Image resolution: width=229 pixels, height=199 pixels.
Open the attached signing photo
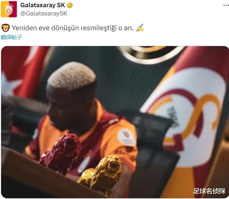pyautogui.click(x=115, y=122)
